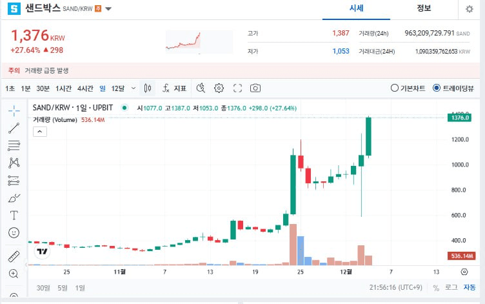
Task: Toggle 로그 logarithmic scale
Action: pyautogui.click(x=451, y=288)
